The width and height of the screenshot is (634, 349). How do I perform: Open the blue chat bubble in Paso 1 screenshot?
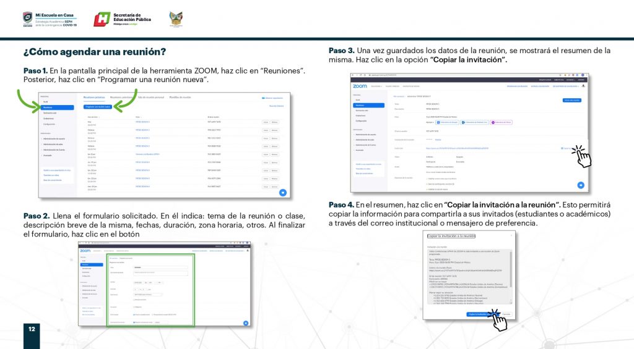282,193
